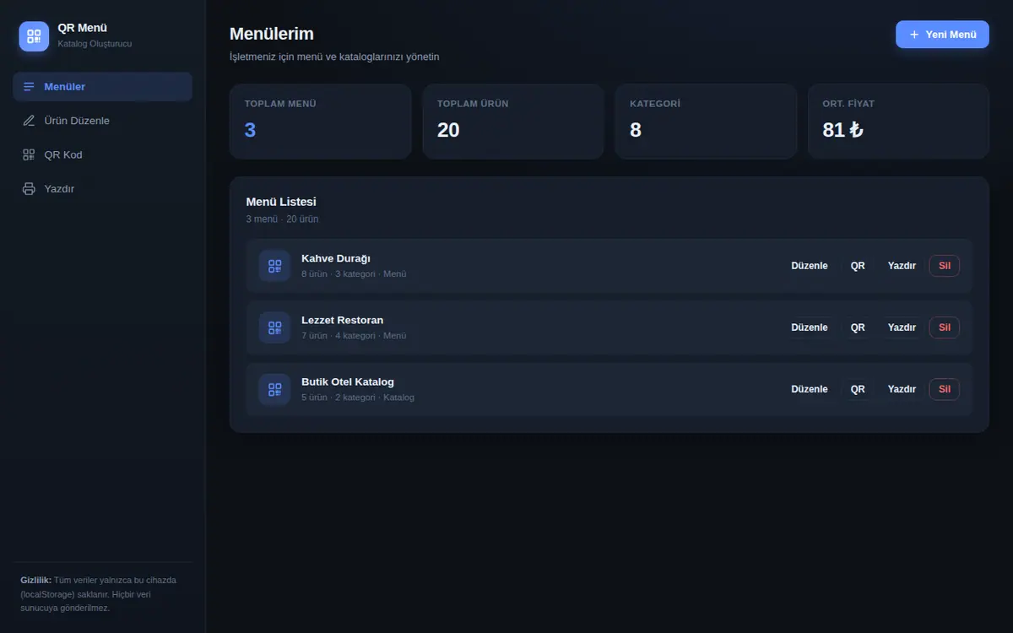This screenshot has width=1013, height=633.
Task: Go to Ürün Düzenle in sidebar
Action: (102, 121)
